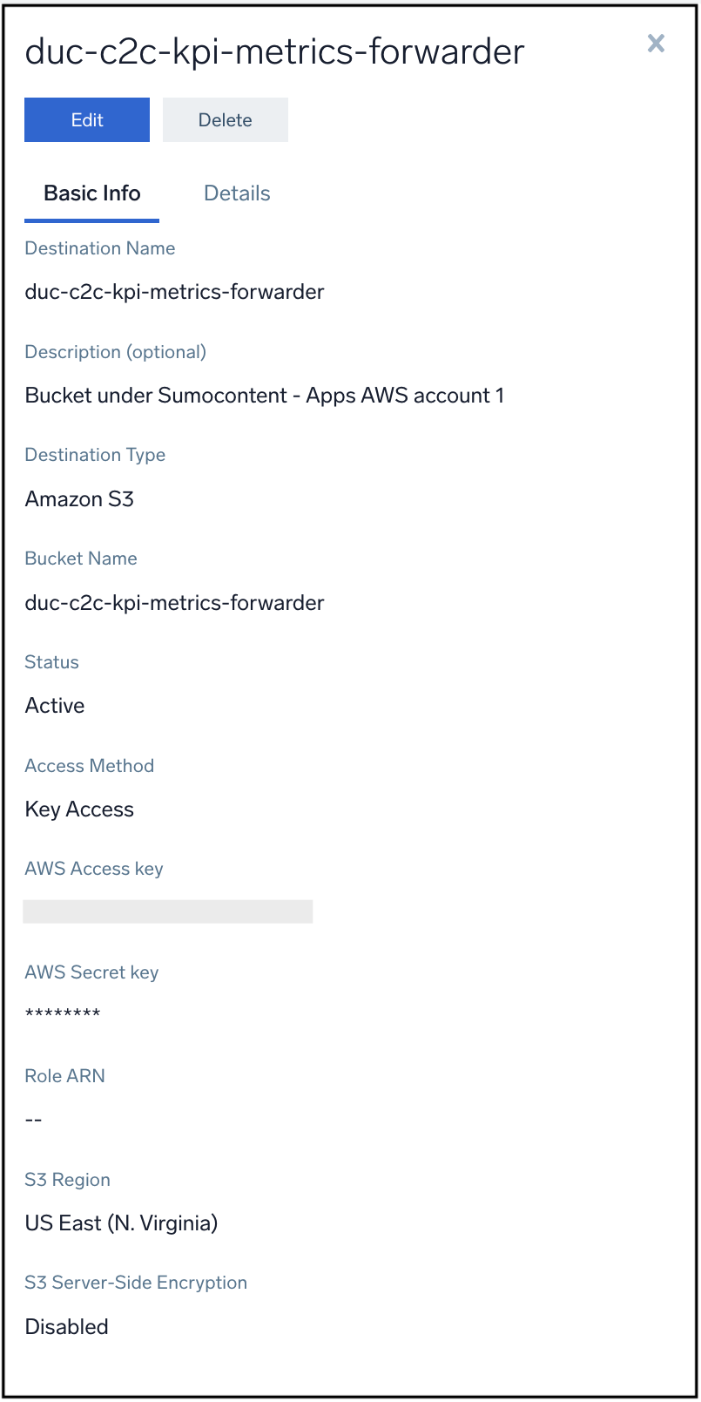Click the Access Method label
The width and height of the screenshot is (701, 1402).
click(x=89, y=766)
